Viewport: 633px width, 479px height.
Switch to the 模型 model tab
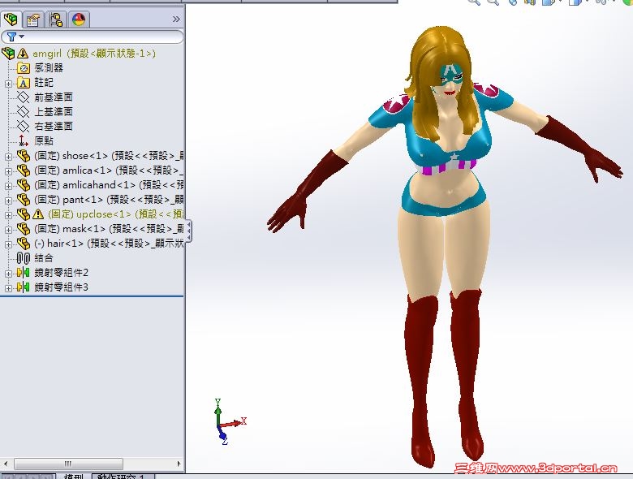(74, 477)
